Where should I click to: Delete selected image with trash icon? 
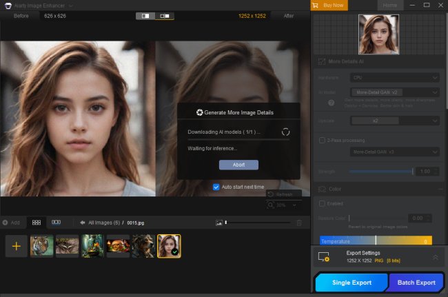(x=299, y=223)
